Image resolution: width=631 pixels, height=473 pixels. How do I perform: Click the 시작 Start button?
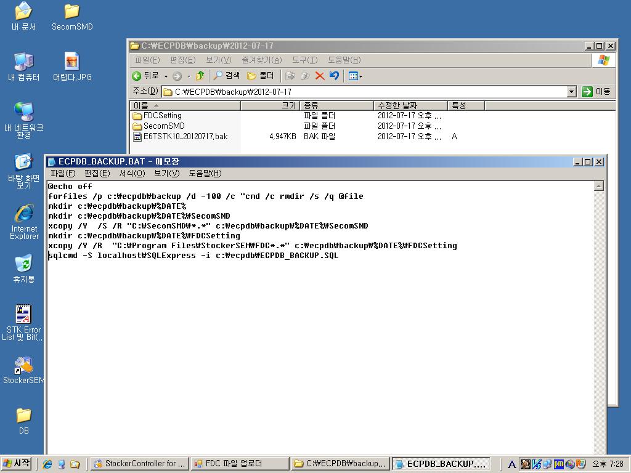(17, 463)
